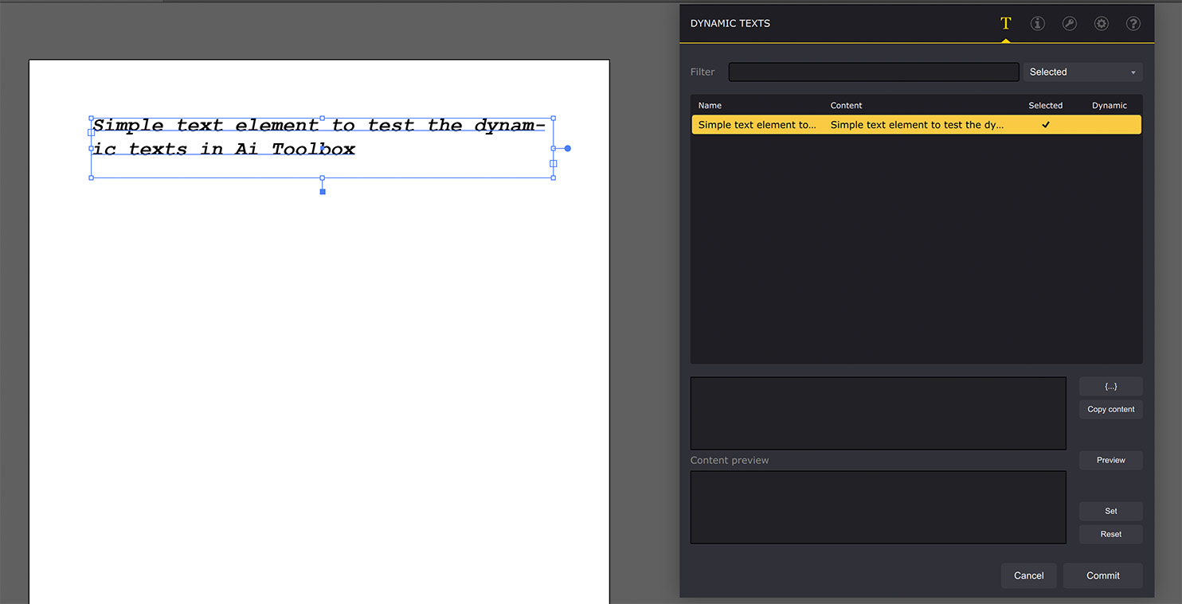Viewport: 1182px width, 604px height.
Task: Reset the text content
Action: 1110,534
